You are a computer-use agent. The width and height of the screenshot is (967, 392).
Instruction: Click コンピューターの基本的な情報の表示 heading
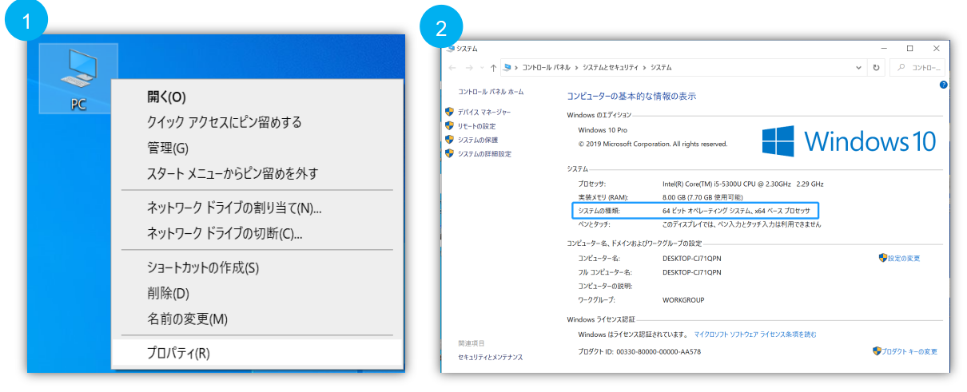click(x=631, y=96)
